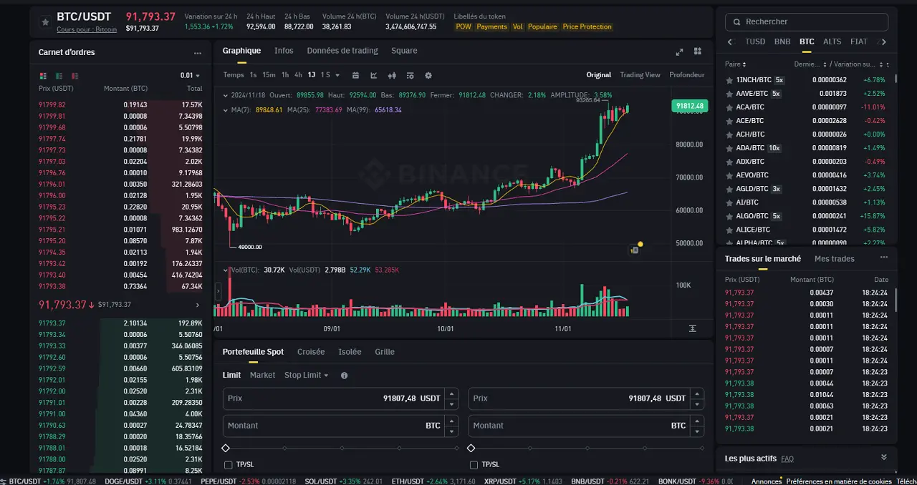917x485 pixels.
Task: Open the Infos tab
Action: (x=284, y=51)
